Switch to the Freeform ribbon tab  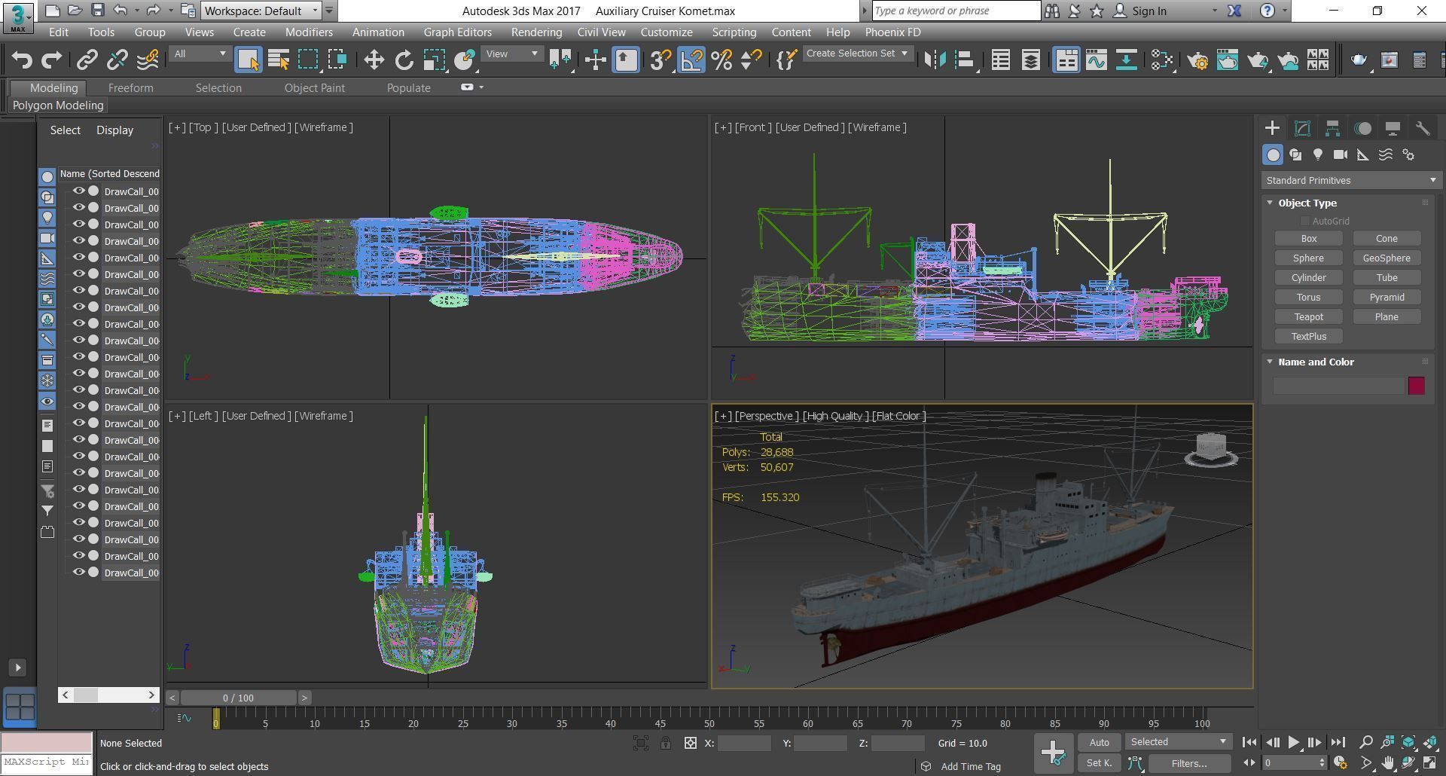tap(130, 88)
